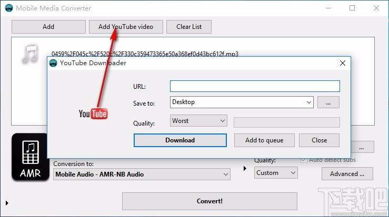Browse save folder with ellipsis button
Viewport: 389px width, 217px height.
coord(328,102)
